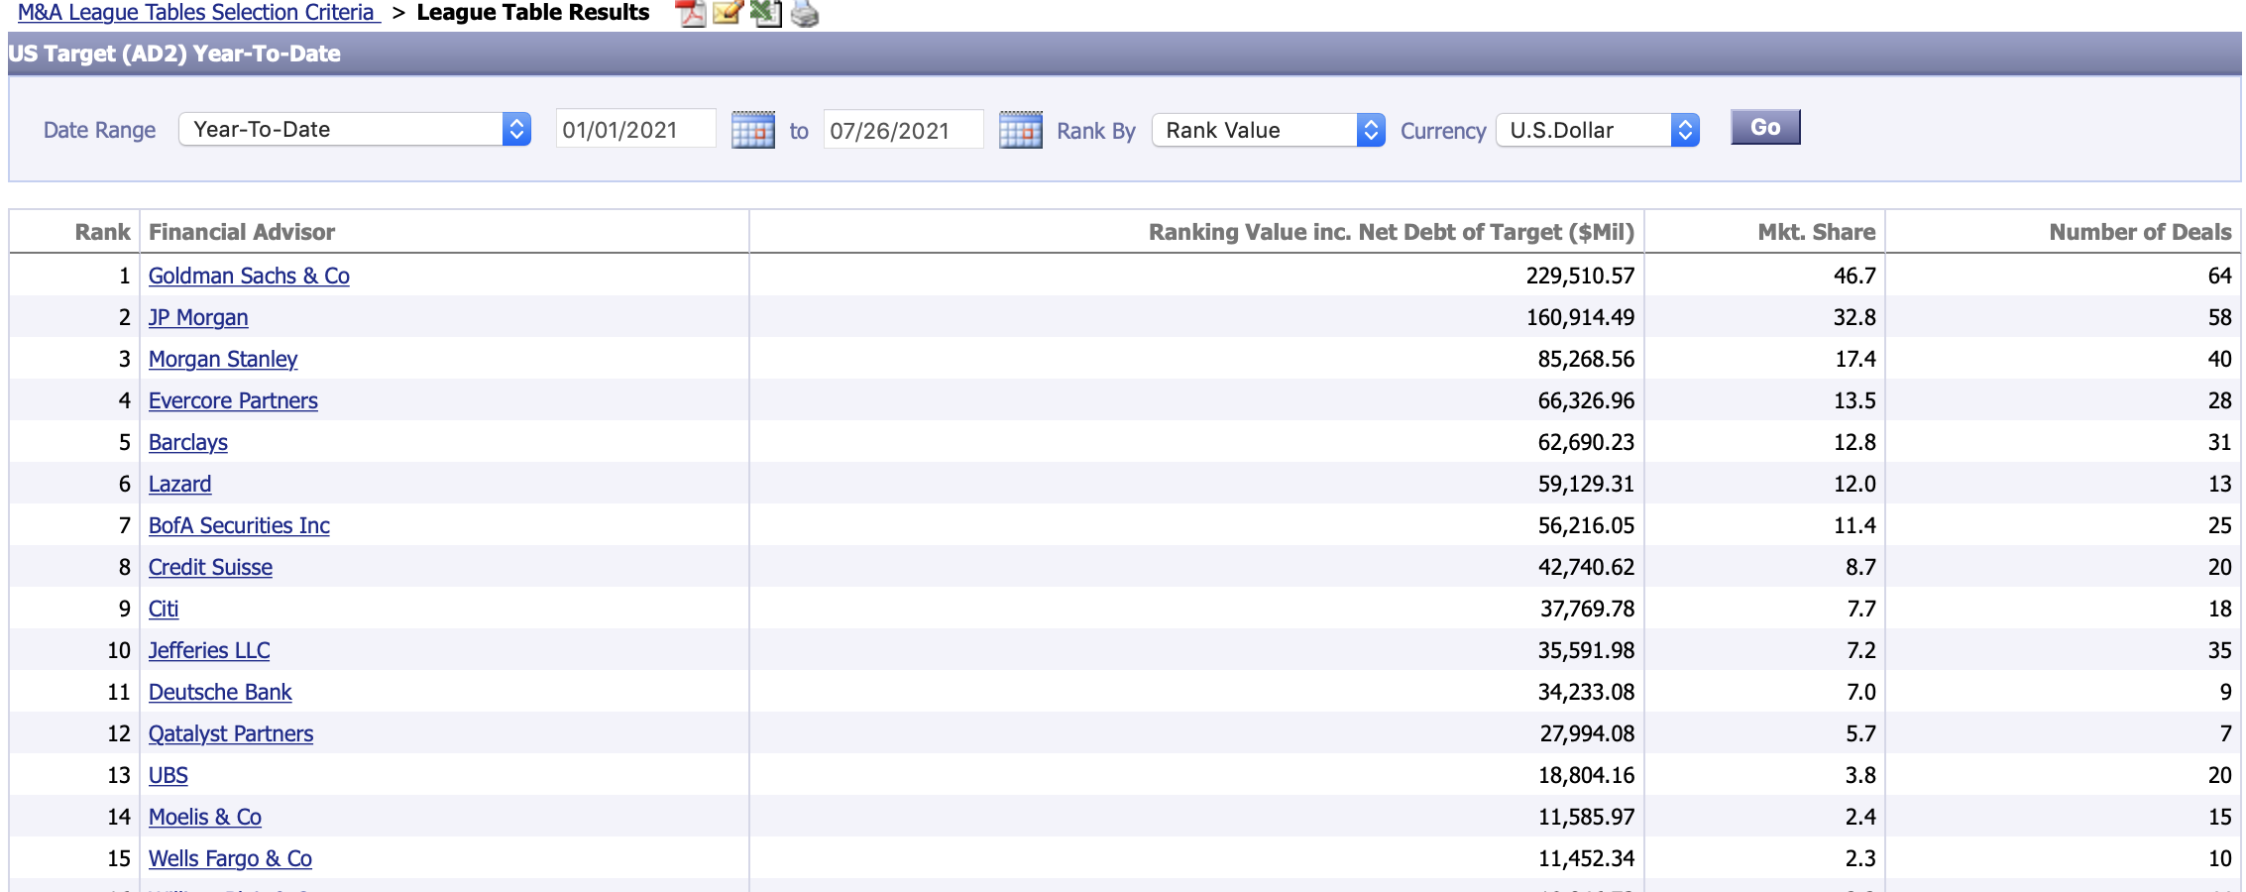The height and width of the screenshot is (892, 2246).
Task: Open UBS advisor link
Action: (x=168, y=775)
